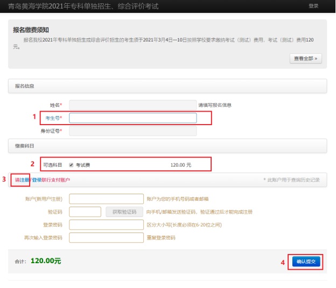Toggle the 考试费 checkbox
The image size is (336, 288).
click(x=71, y=165)
